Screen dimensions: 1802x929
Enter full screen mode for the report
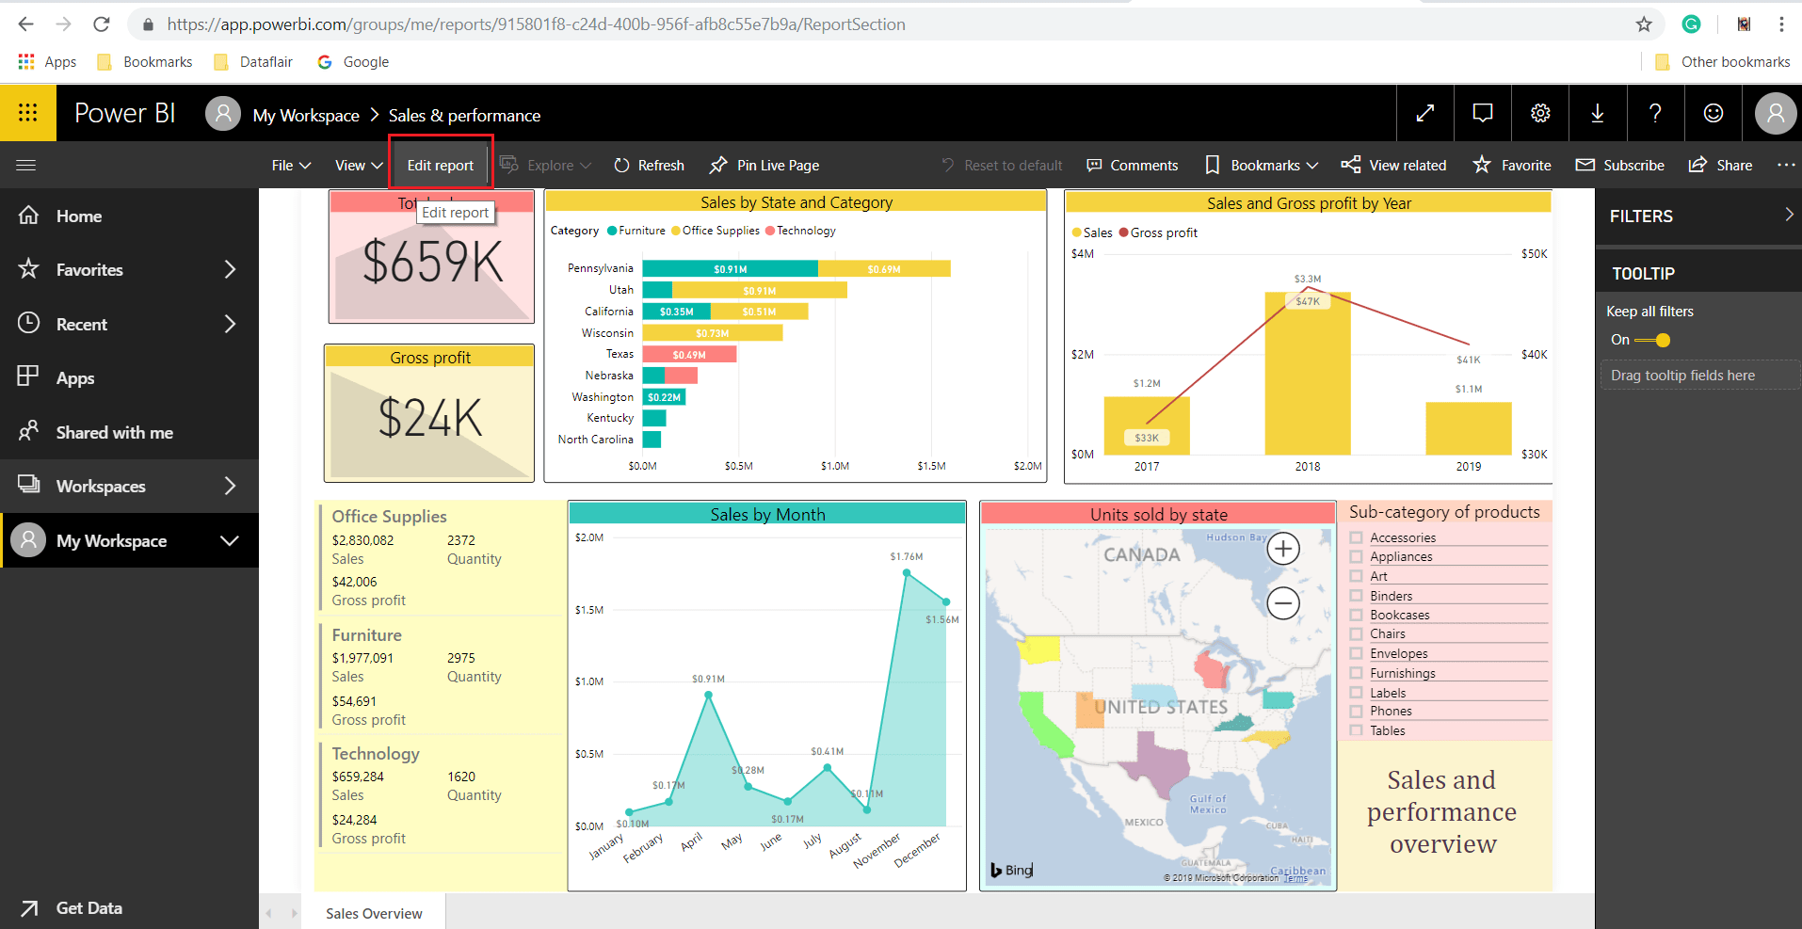[1424, 113]
